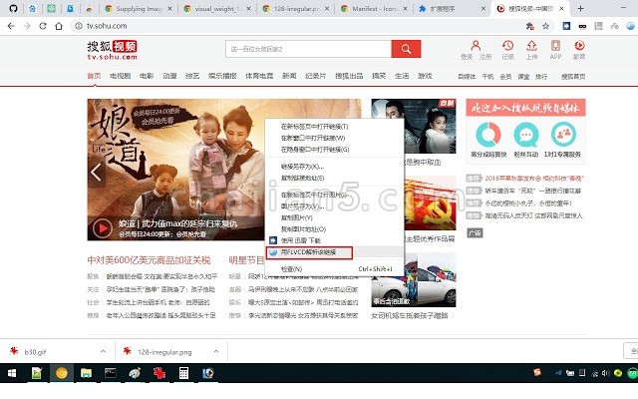Switch to the visual_weight tab
The image size is (638, 399).
coord(217,9)
